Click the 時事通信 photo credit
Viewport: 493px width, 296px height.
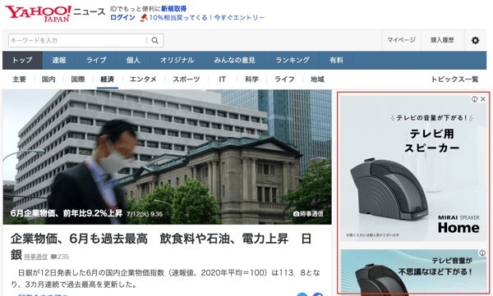point(308,214)
